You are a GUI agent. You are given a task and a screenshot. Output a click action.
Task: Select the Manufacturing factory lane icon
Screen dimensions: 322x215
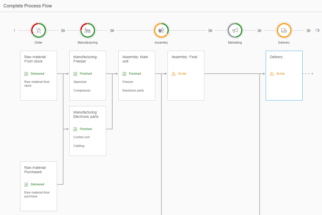[88, 31]
